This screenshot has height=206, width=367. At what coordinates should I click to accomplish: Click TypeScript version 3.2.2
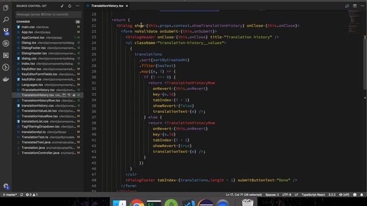(332, 195)
